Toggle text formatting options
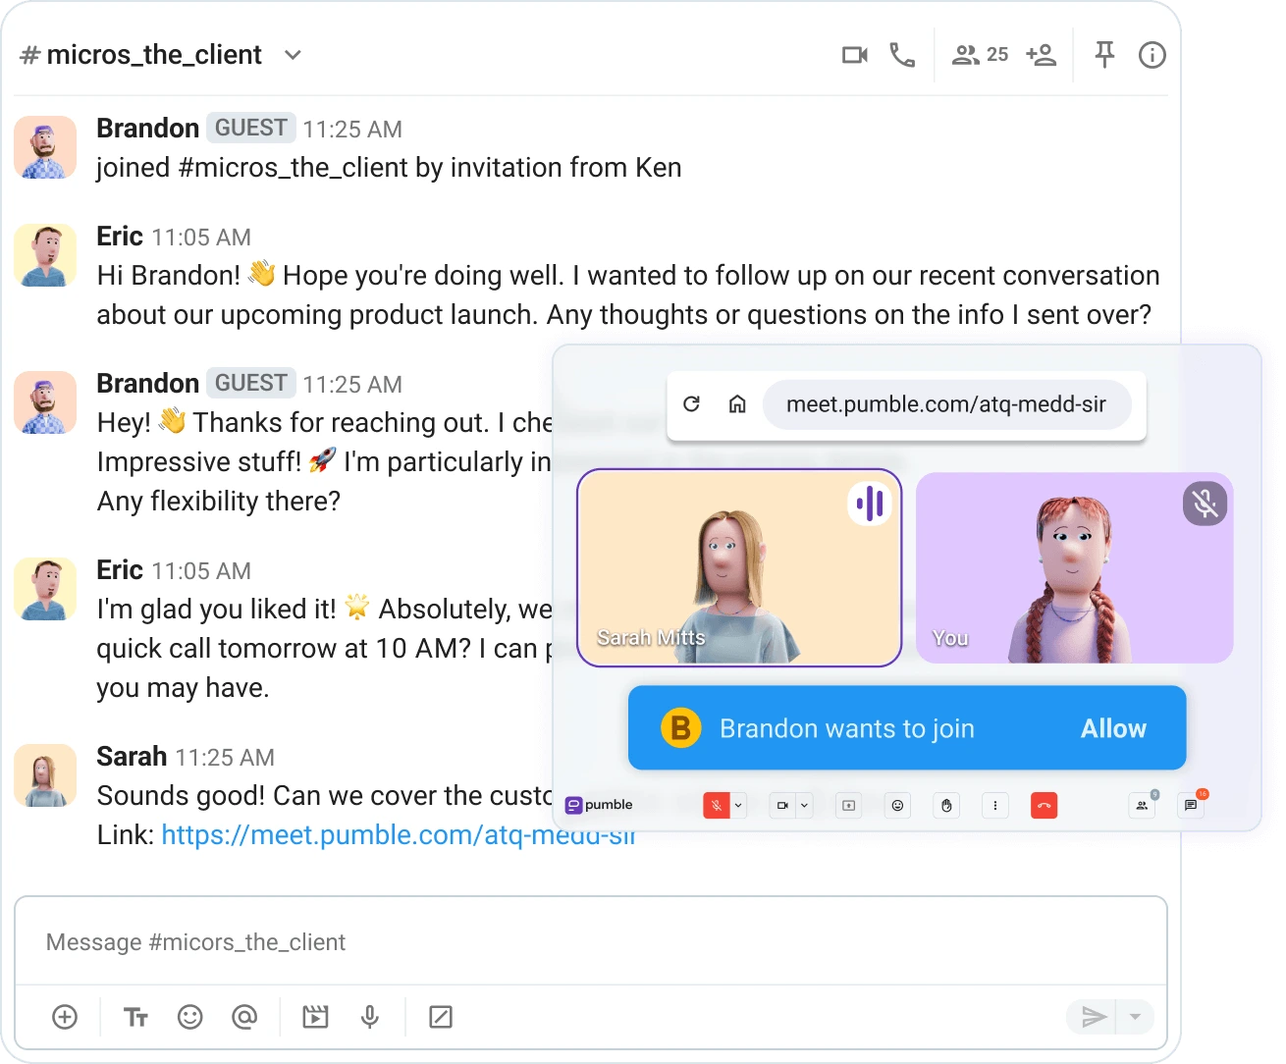 point(135,1017)
